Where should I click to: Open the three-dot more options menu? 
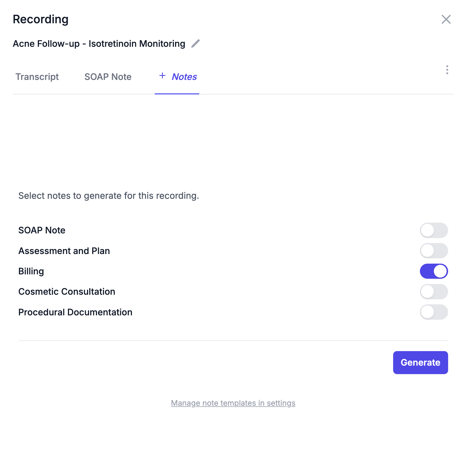[447, 70]
